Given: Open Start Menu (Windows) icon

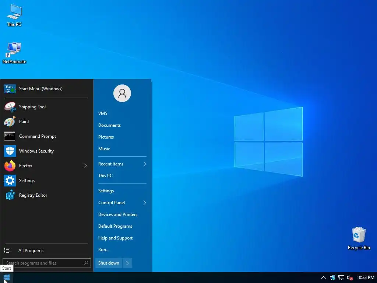Looking at the screenshot, I should pos(10,89).
